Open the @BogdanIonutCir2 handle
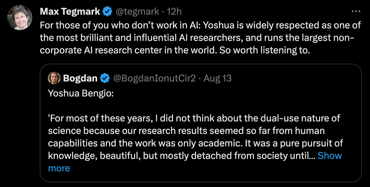370x187 pixels. [154, 78]
